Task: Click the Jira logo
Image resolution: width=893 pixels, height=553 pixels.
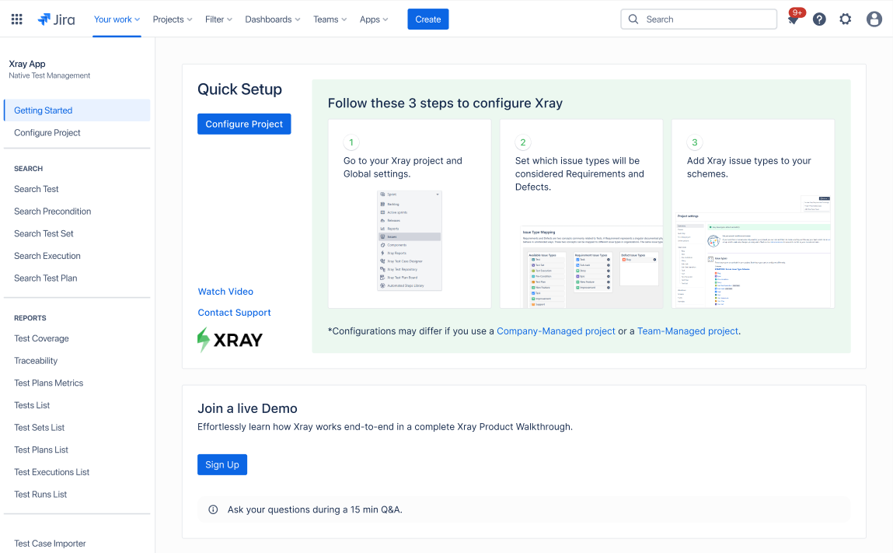Action: 56,19
